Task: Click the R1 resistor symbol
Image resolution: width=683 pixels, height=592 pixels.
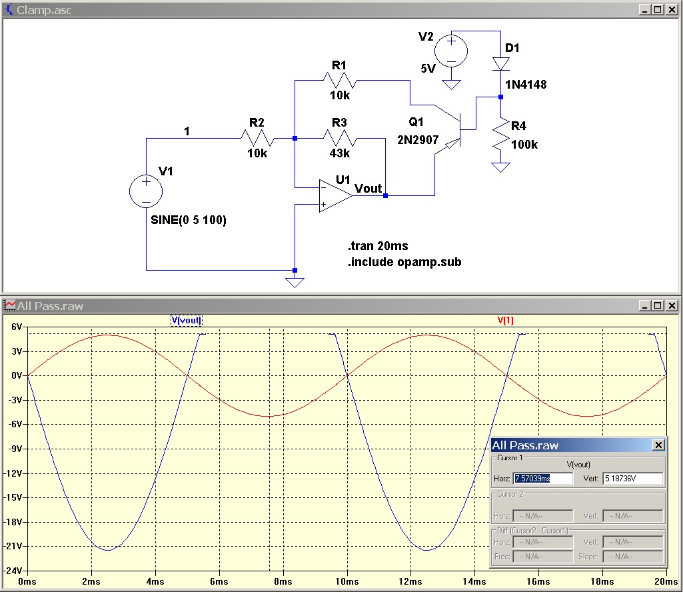Action: coord(340,81)
